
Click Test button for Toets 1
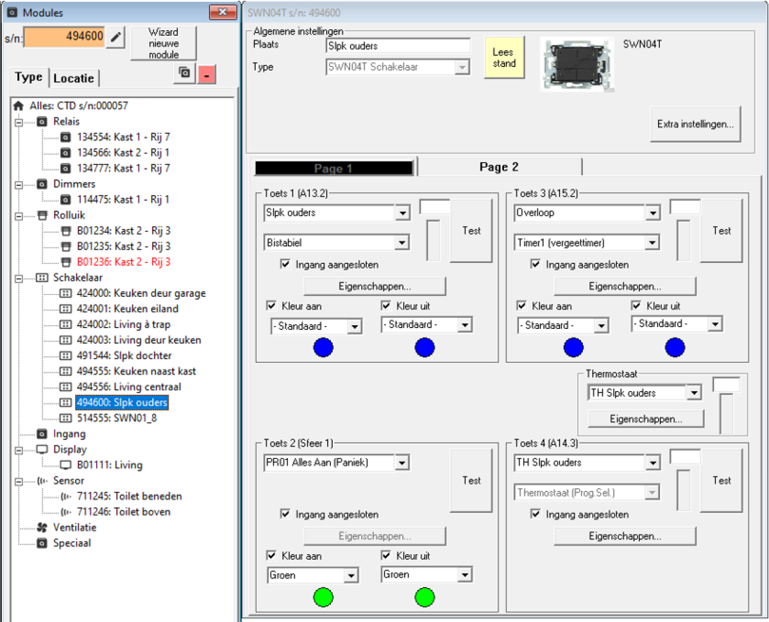pos(471,231)
